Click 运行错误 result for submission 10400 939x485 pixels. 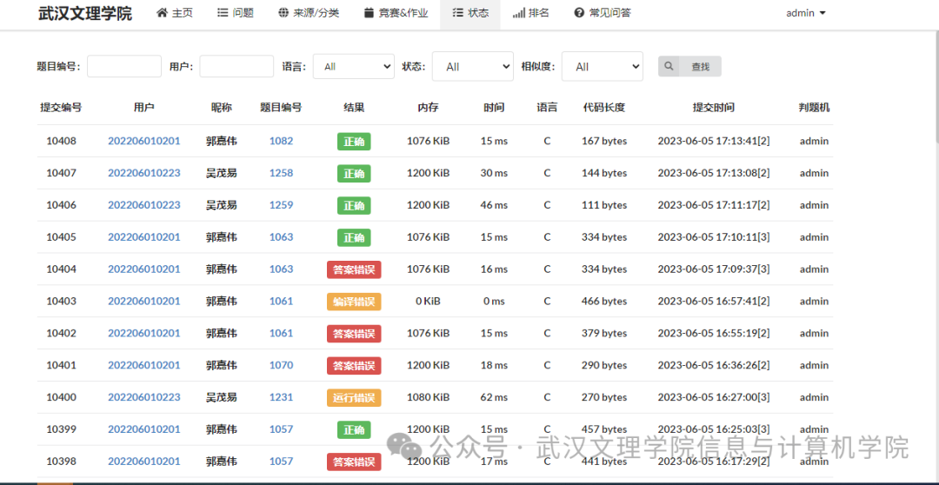click(354, 397)
